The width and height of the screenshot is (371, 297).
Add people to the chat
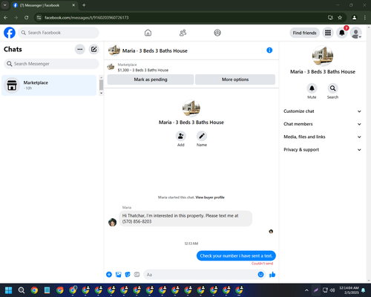tap(181, 136)
